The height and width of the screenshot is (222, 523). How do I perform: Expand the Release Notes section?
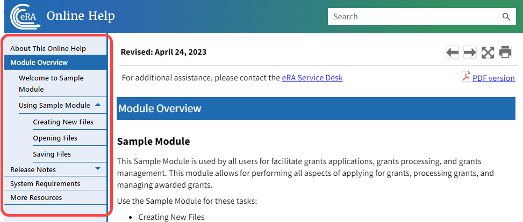coord(97,169)
